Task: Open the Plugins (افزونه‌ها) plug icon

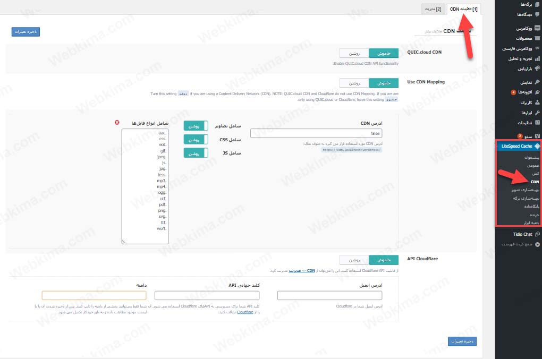Action: [537, 92]
